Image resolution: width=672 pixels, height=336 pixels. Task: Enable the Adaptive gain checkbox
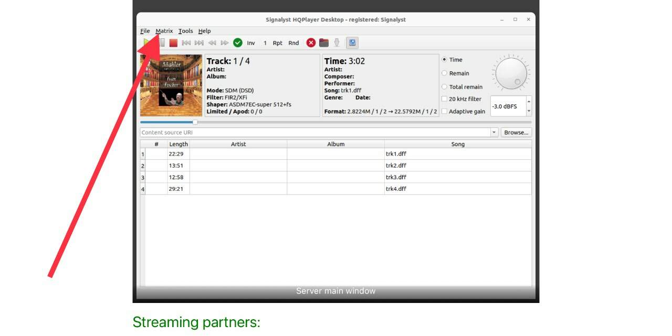pyautogui.click(x=445, y=111)
